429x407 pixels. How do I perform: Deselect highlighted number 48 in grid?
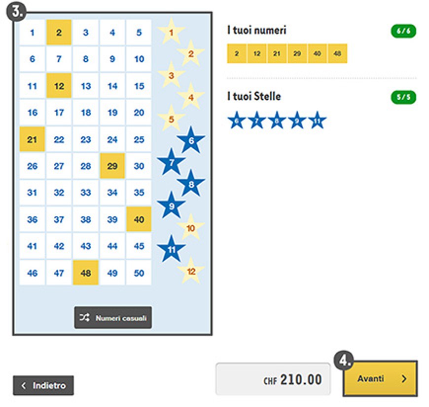(86, 273)
